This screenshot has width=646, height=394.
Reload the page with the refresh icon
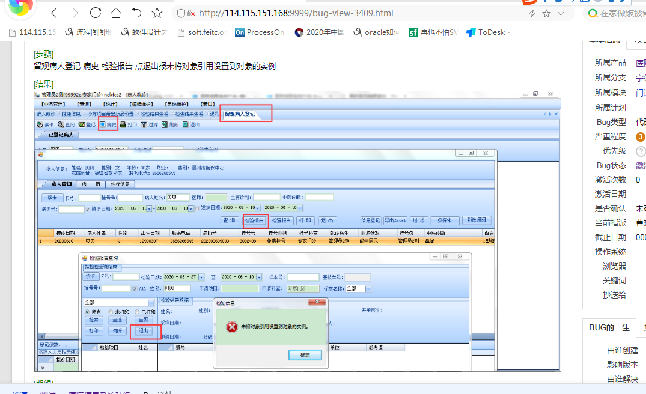96,13
